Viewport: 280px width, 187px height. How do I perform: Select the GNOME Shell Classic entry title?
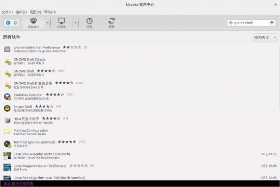[x=29, y=59]
